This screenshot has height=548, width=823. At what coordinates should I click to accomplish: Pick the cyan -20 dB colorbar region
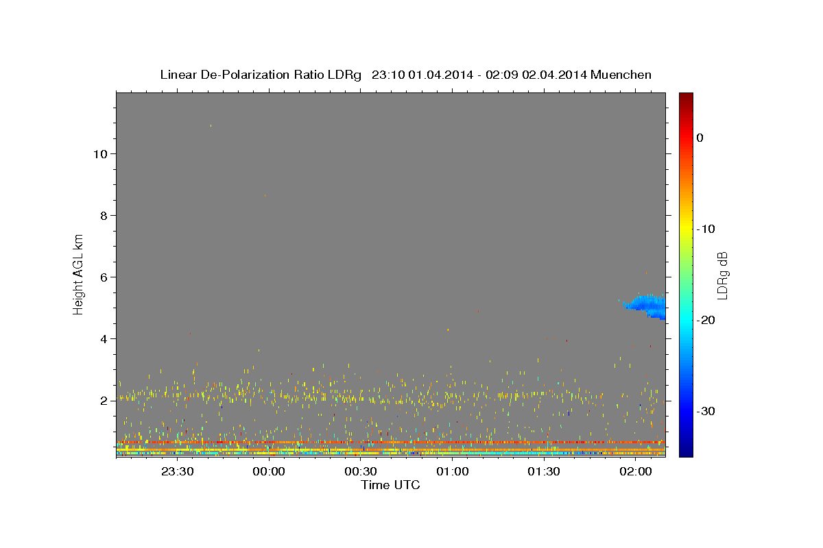pyautogui.click(x=686, y=320)
